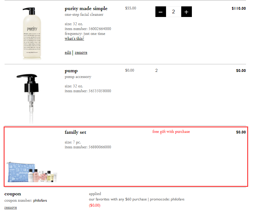Screen dimensions: 253x212
Task: Remove the purity cleanser from cart
Action: (x=81, y=52)
